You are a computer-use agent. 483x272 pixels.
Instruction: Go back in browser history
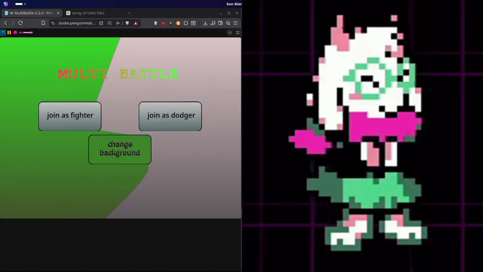click(x=5, y=23)
